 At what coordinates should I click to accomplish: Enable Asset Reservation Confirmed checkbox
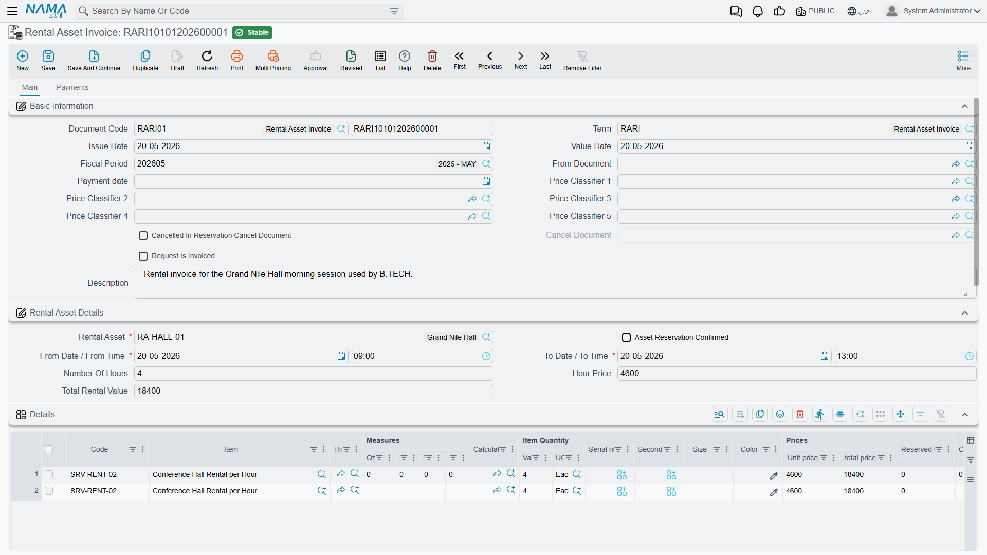pos(627,337)
